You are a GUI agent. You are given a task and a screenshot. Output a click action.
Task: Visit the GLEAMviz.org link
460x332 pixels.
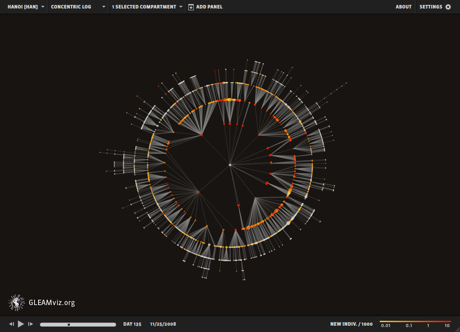pyautogui.click(x=52, y=303)
